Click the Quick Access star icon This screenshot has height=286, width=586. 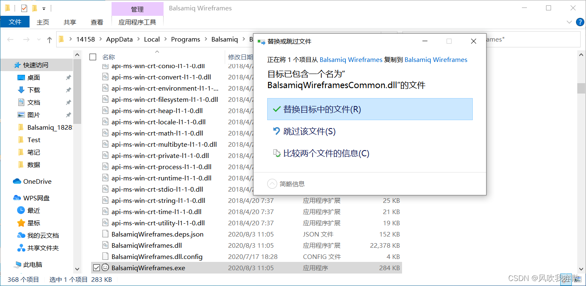17,65
